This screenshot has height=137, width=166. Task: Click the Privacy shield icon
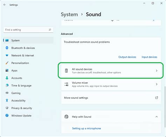point(7,108)
